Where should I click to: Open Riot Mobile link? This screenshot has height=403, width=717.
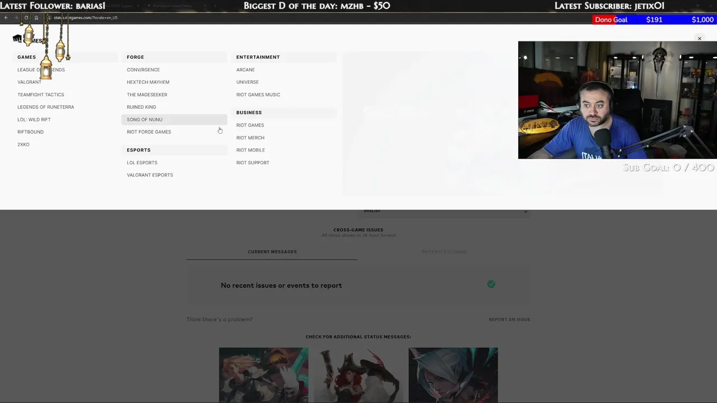click(250, 150)
